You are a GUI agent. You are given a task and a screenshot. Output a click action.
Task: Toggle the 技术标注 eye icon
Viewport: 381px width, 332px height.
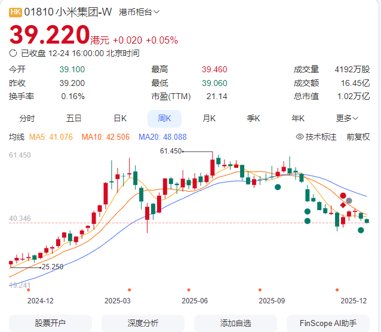[x=300, y=137]
